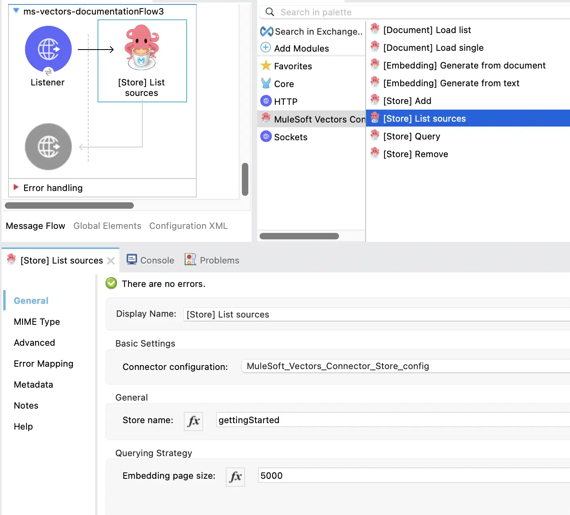This screenshot has width=570, height=515.
Task: Open the Favorites star category
Action: (x=286, y=66)
